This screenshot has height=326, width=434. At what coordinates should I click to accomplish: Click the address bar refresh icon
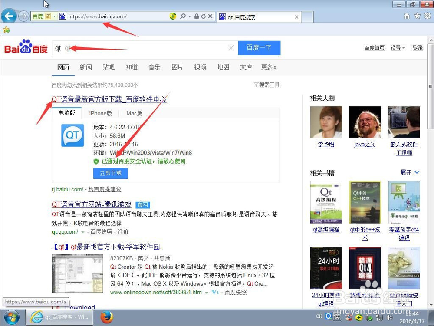coord(204,16)
